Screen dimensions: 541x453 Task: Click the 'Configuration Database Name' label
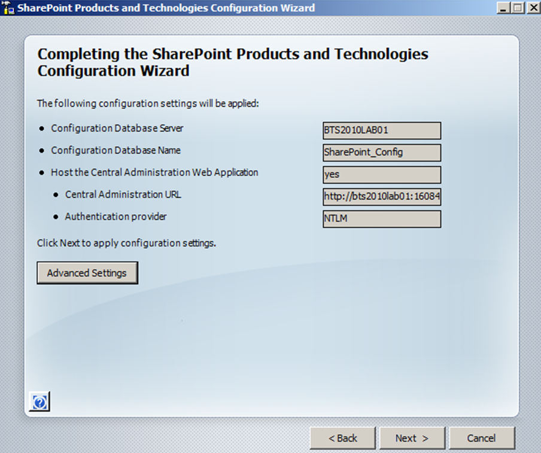click(x=116, y=150)
